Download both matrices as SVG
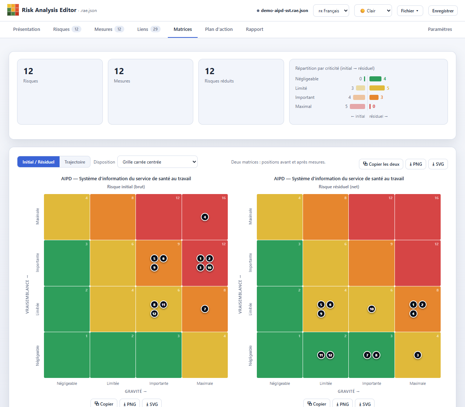 coord(438,164)
